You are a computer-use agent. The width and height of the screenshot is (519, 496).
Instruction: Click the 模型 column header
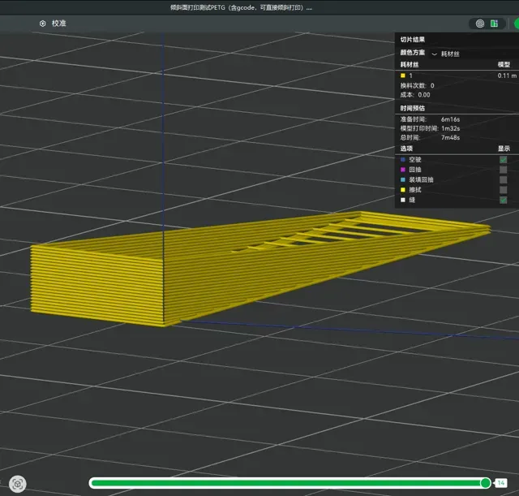(x=504, y=65)
